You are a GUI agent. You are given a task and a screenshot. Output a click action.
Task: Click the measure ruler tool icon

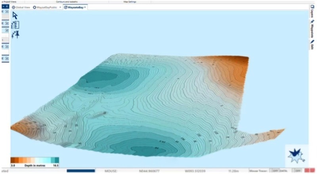pyautogui.click(x=15, y=25)
